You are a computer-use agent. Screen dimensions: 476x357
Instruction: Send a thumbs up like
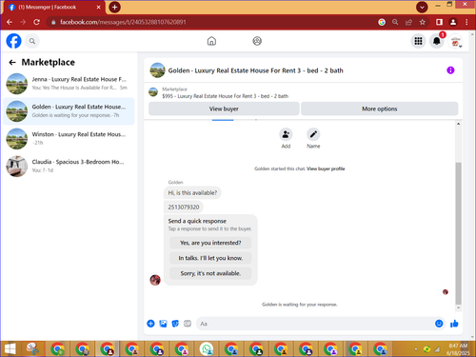[454, 324]
